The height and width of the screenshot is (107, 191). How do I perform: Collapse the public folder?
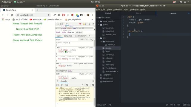click(99, 25)
